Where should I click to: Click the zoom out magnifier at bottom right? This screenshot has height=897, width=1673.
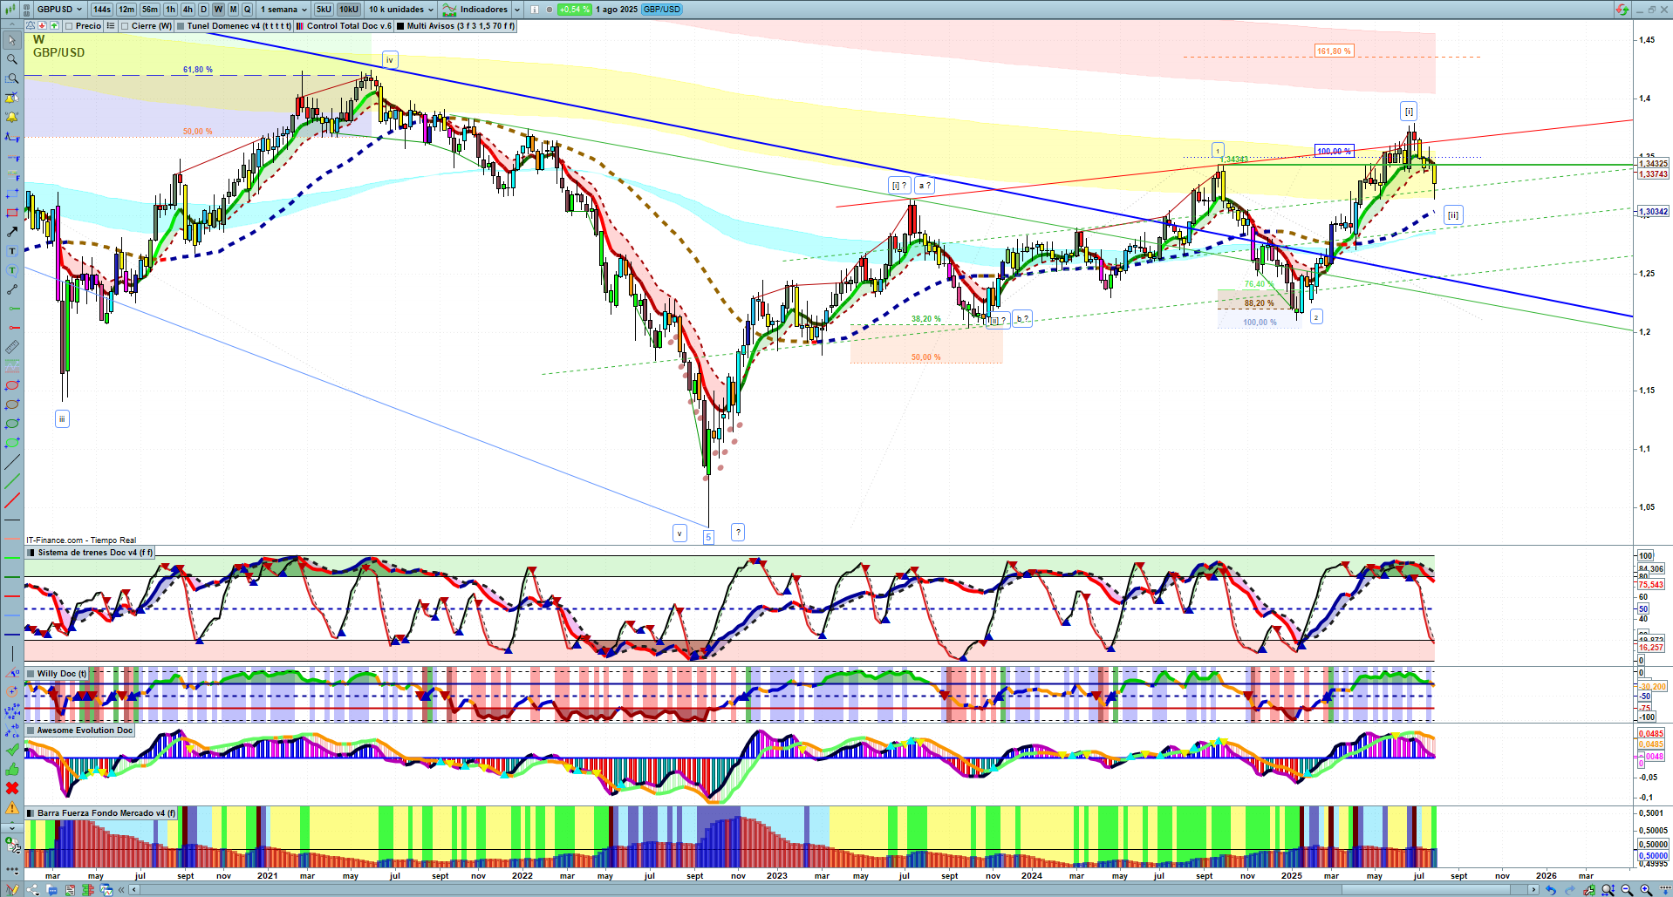click(1627, 890)
